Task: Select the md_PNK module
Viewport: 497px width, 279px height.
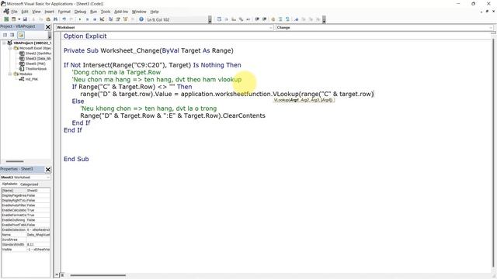Action: click(29, 79)
